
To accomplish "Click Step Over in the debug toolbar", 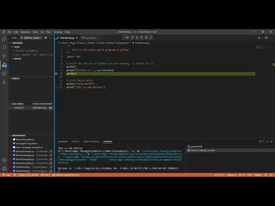I will pos(132,38).
